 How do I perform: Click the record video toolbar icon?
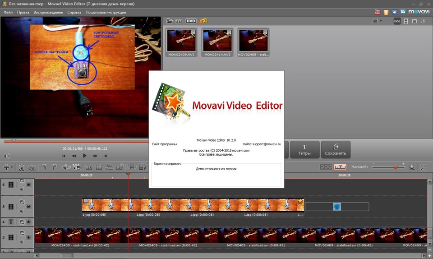(89, 167)
